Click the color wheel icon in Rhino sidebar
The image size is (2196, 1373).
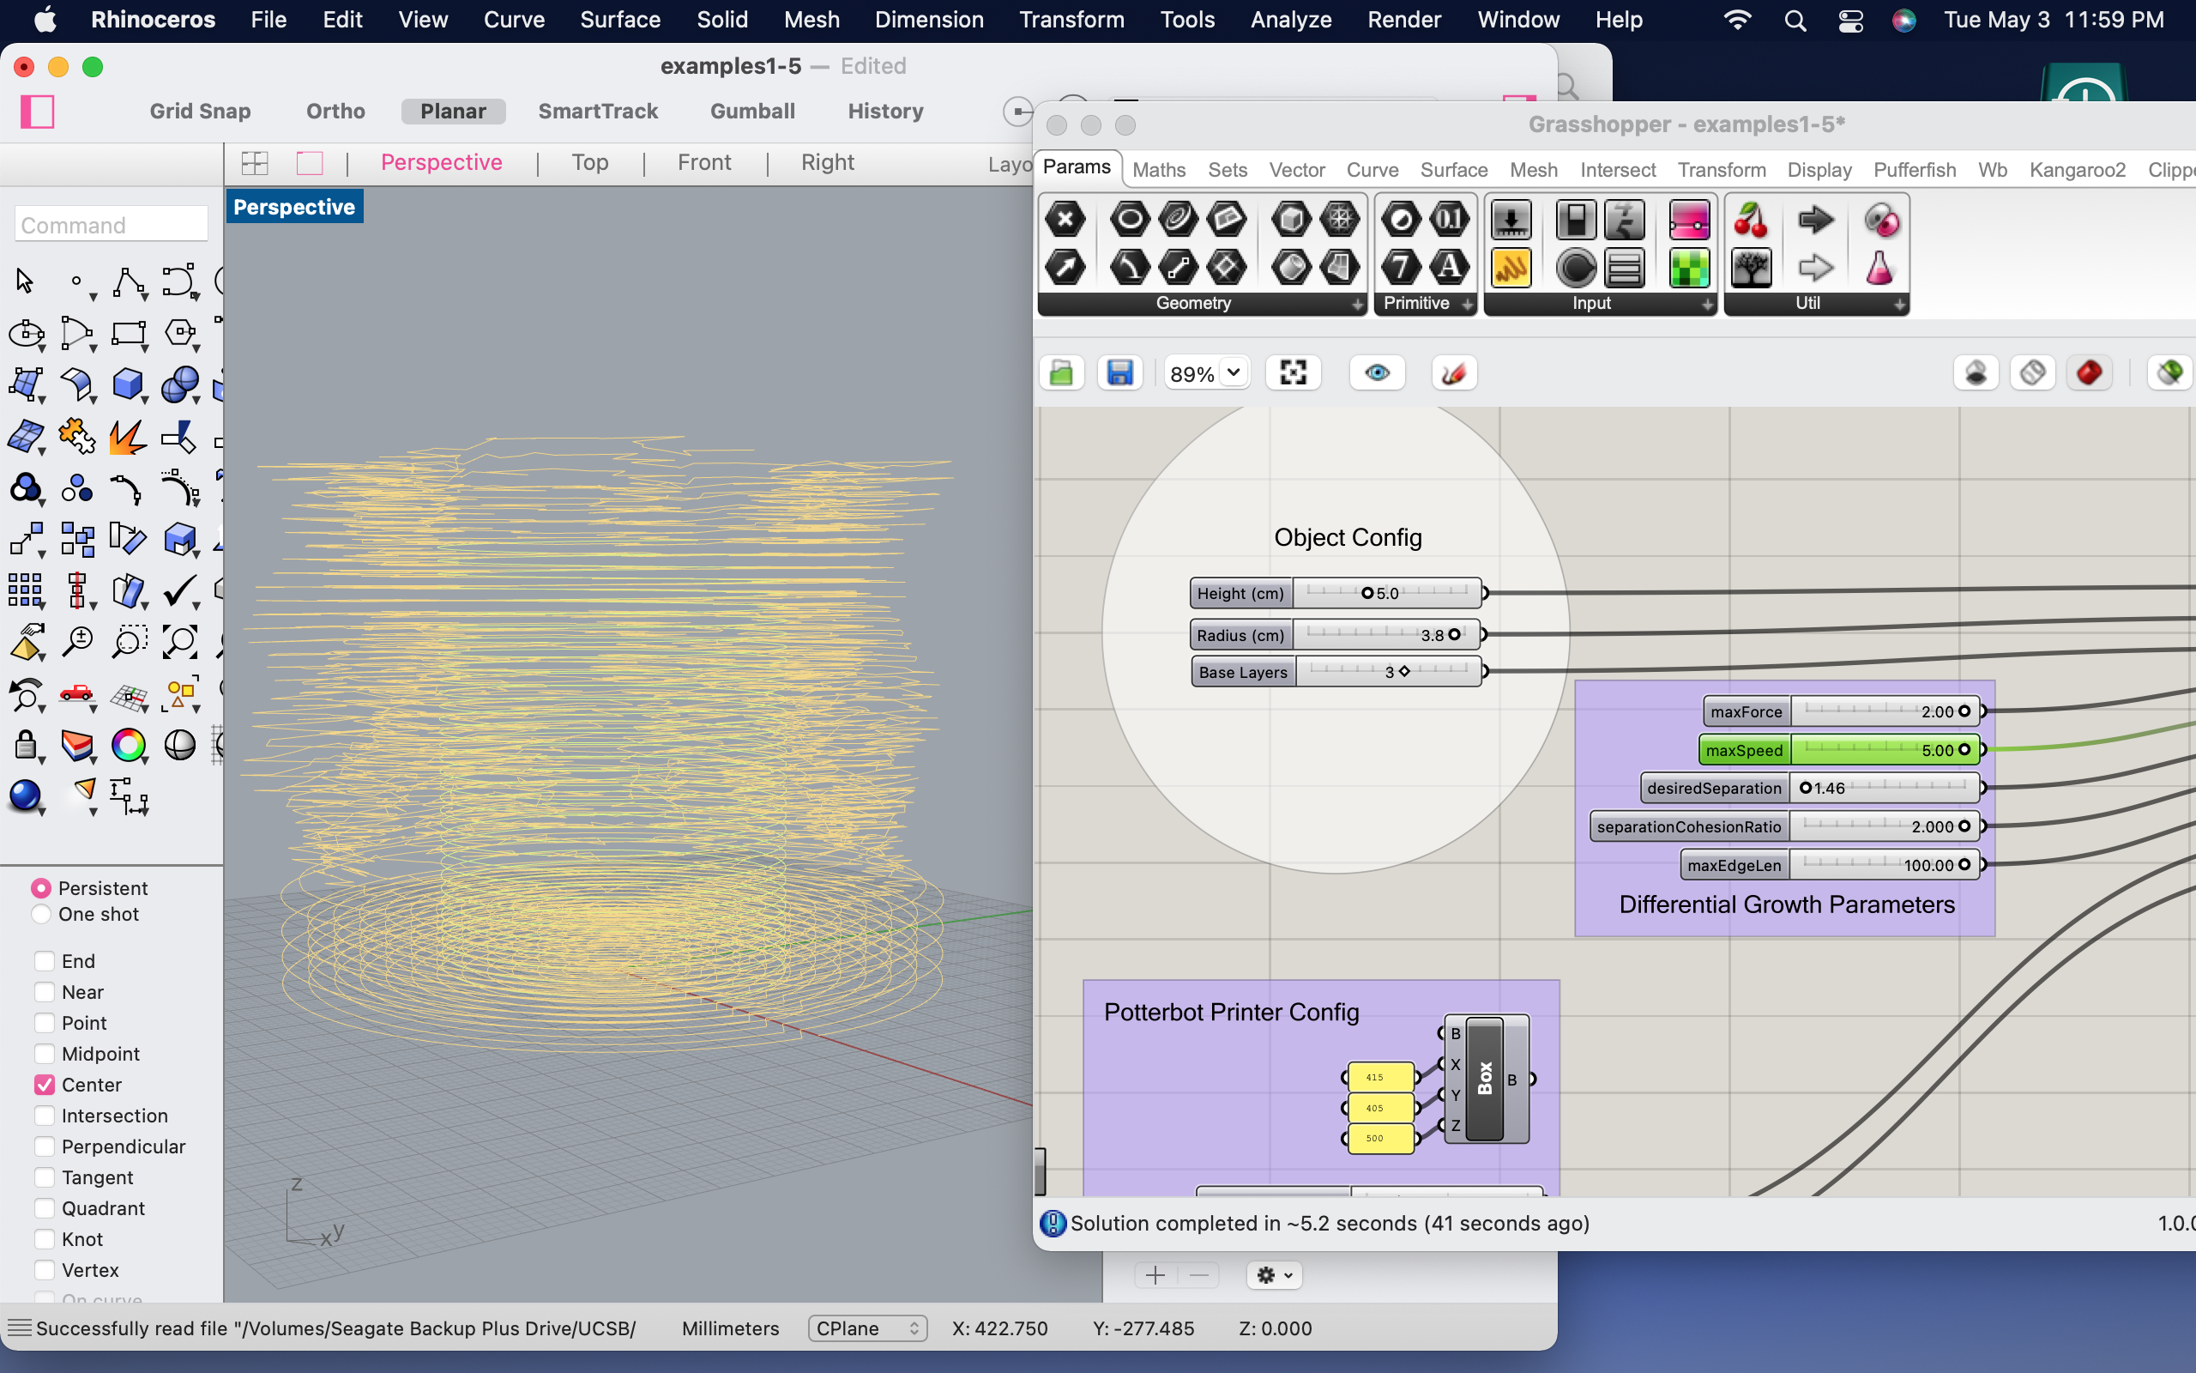(x=128, y=746)
